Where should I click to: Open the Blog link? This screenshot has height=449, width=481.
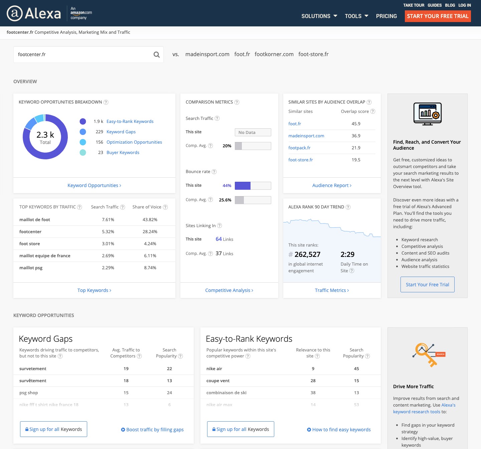coord(450,5)
